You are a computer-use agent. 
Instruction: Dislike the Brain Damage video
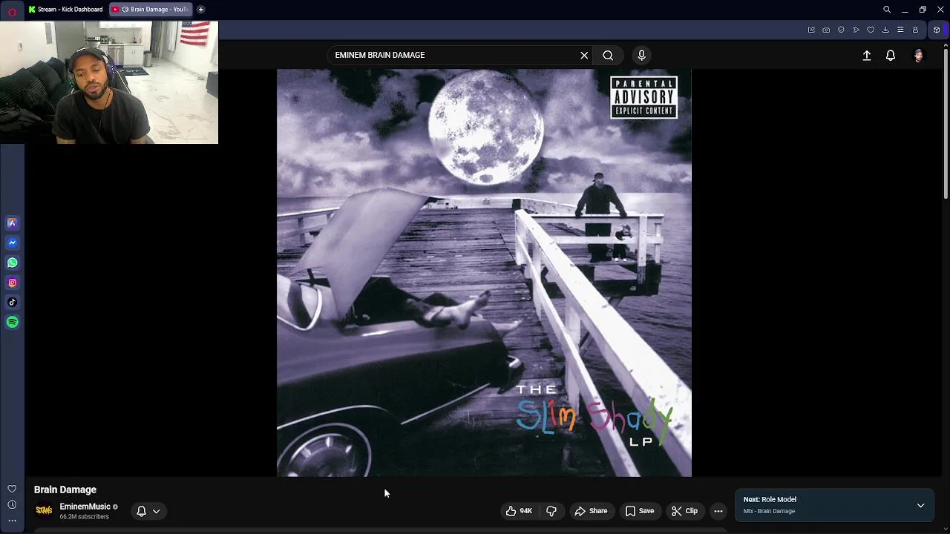tap(551, 511)
